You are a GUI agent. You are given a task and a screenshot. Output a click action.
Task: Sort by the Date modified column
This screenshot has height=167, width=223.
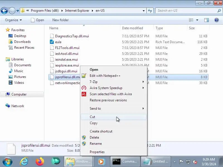click(137, 28)
